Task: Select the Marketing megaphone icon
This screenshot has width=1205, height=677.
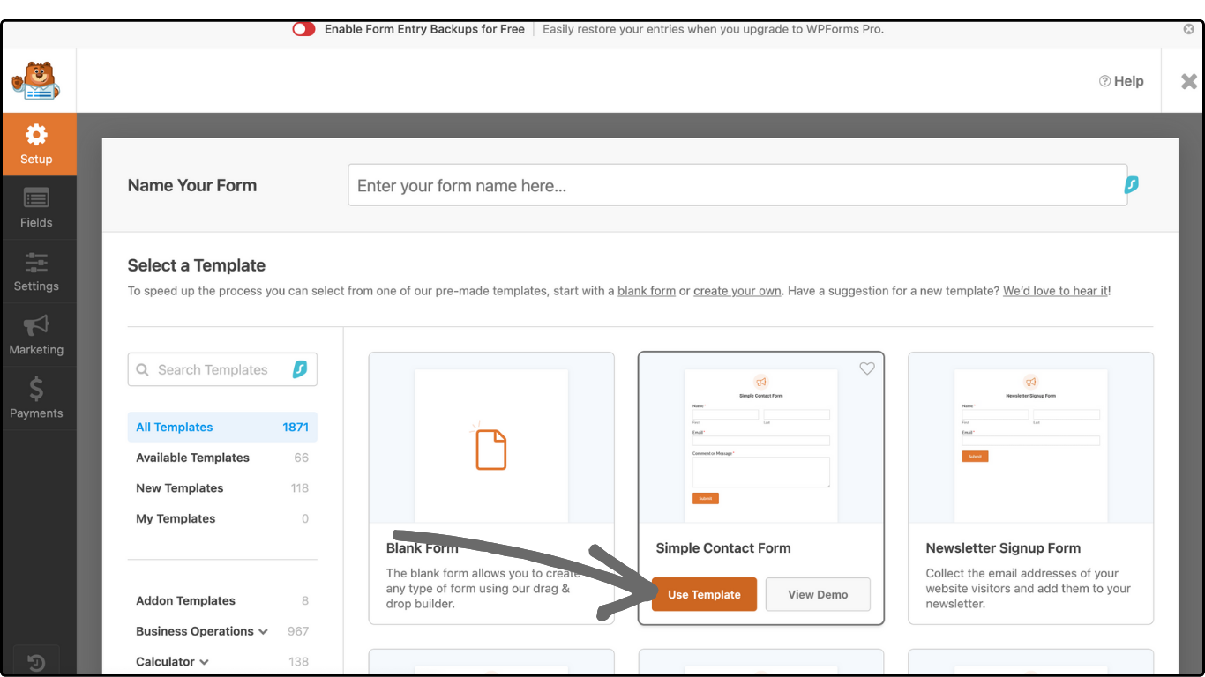Action: click(36, 324)
